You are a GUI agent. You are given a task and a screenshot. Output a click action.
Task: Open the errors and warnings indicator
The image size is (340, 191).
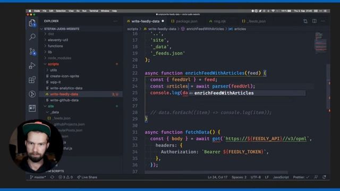66,177
